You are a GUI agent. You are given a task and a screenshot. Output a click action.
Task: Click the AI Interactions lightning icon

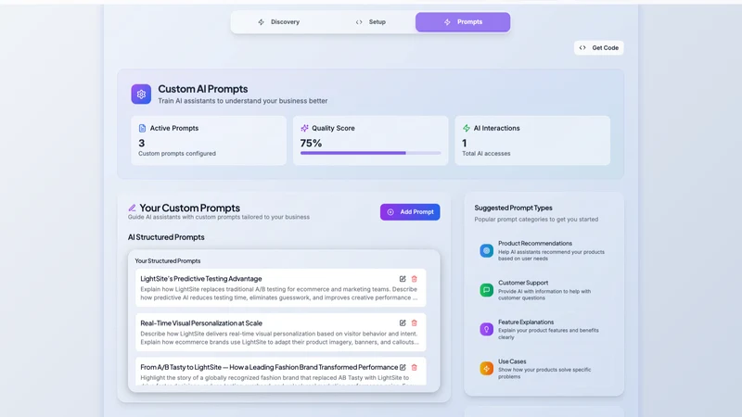(467, 128)
